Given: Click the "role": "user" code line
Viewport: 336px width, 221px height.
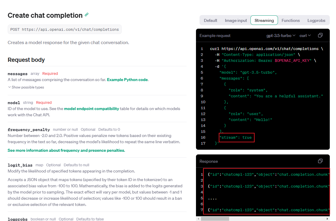Looking at the screenshot, I should [246, 114].
